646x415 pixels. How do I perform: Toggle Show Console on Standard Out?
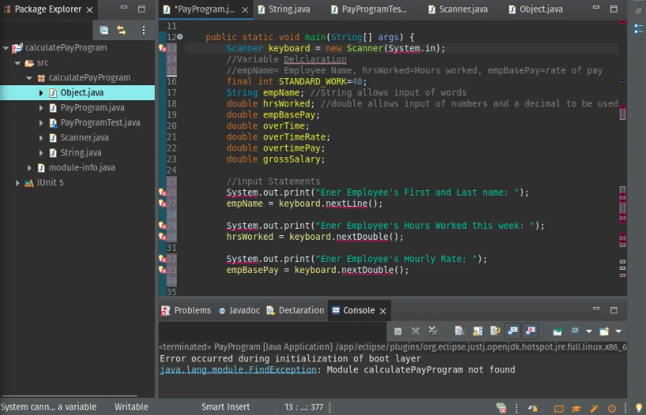pos(513,331)
